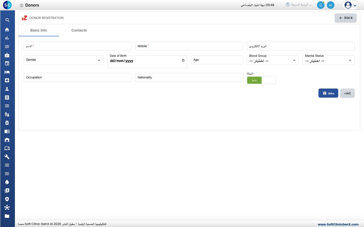Expand the Blood Group dropdown
This screenshot has height=227, width=364.
273,60
